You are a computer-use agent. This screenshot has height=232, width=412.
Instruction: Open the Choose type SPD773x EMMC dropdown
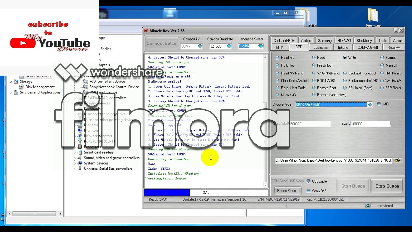pos(370,105)
